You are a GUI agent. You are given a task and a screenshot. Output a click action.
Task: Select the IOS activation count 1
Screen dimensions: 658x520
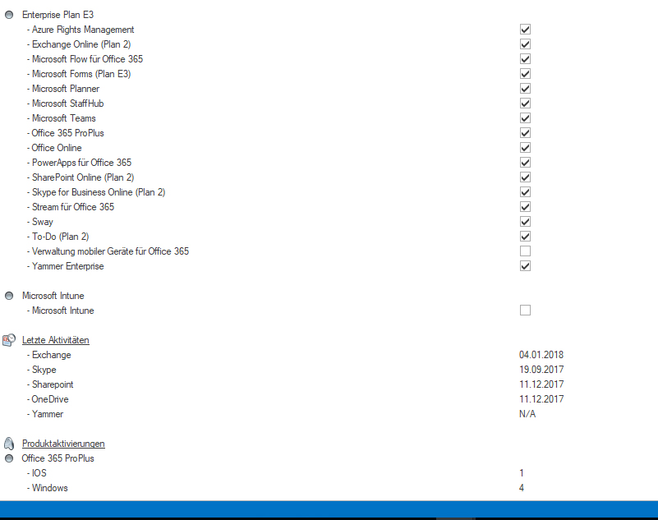click(522, 473)
